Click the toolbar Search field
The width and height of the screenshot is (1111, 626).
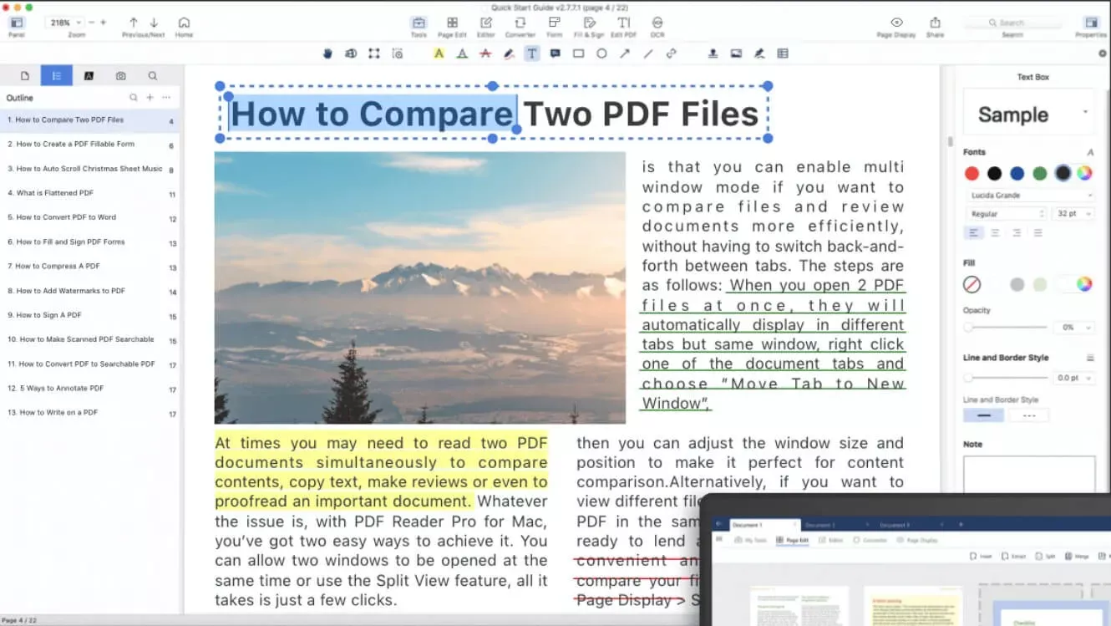click(1012, 23)
